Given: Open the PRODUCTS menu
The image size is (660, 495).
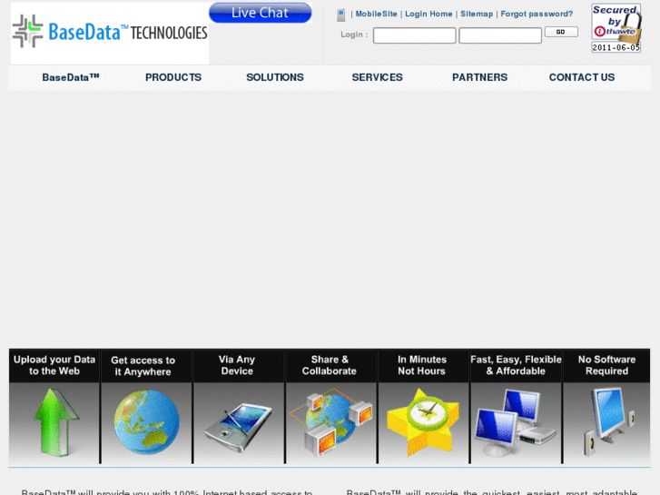Looking at the screenshot, I should click(x=173, y=77).
